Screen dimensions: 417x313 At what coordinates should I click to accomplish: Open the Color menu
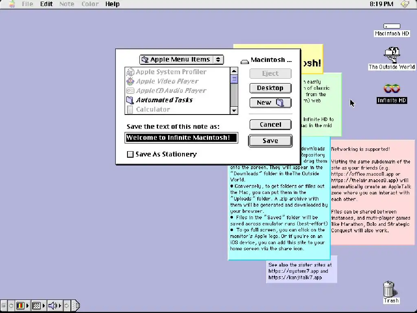(x=90, y=4)
